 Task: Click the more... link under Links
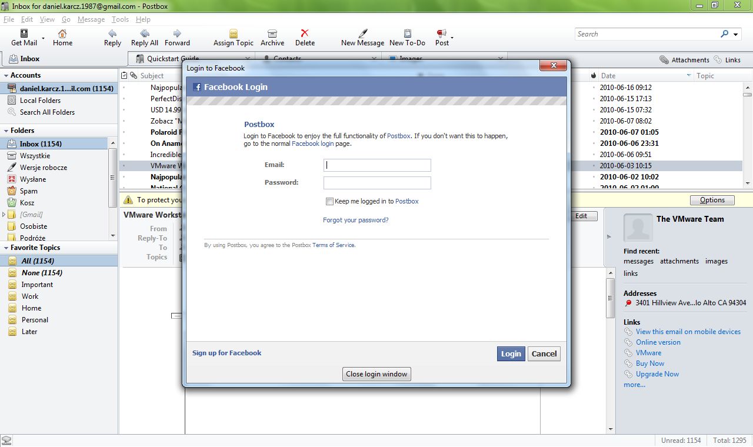pos(634,385)
